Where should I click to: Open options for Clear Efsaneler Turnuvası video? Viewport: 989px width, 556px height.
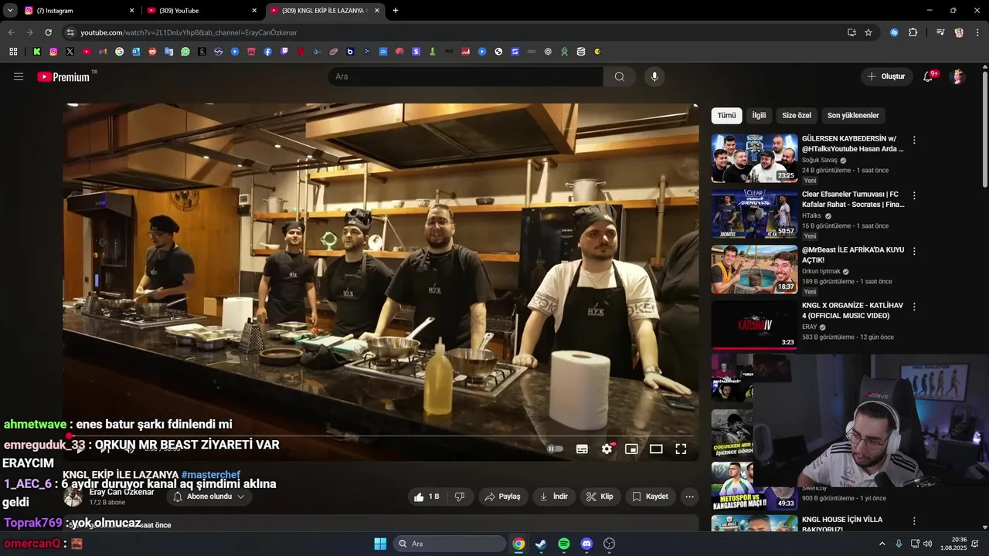click(x=914, y=196)
